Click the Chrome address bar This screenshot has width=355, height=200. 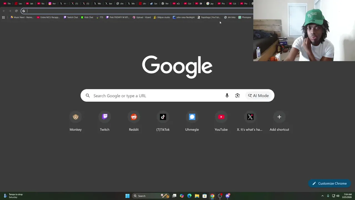tap(137, 11)
